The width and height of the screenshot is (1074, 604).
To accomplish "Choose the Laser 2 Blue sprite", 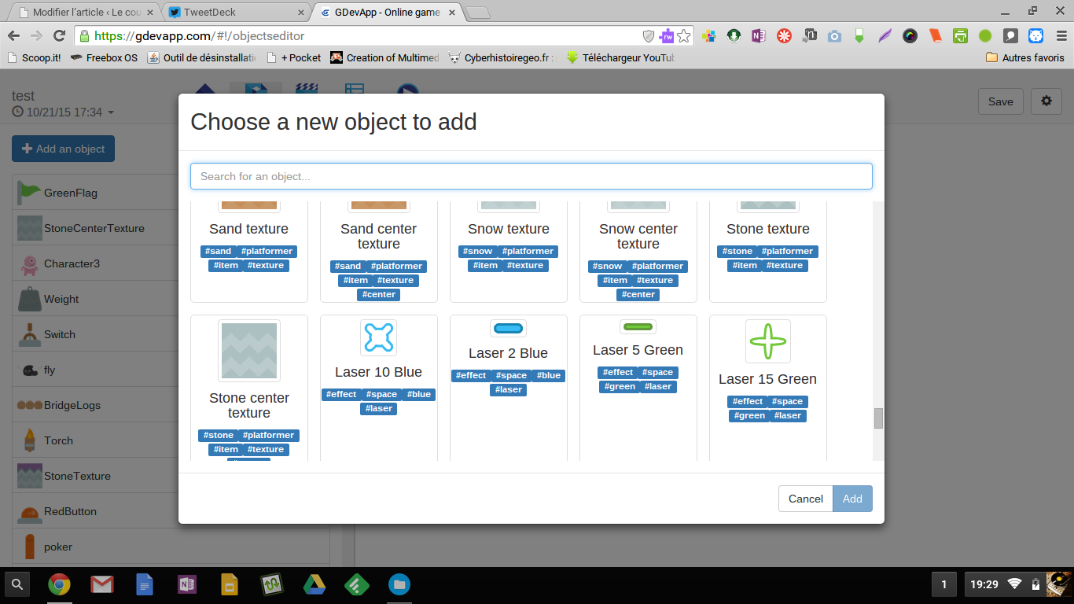I will click(508, 328).
